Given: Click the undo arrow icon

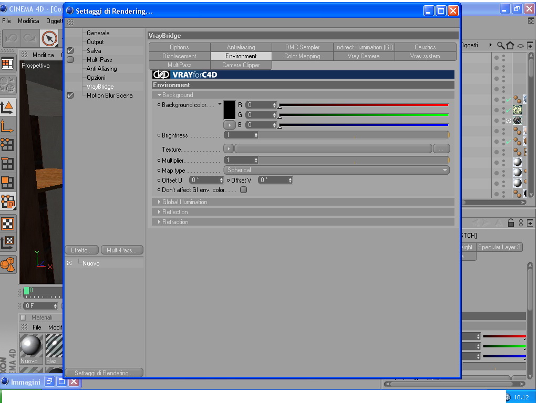Looking at the screenshot, I should (x=12, y=38).
